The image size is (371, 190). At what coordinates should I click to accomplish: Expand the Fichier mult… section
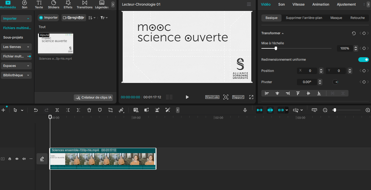16,56
